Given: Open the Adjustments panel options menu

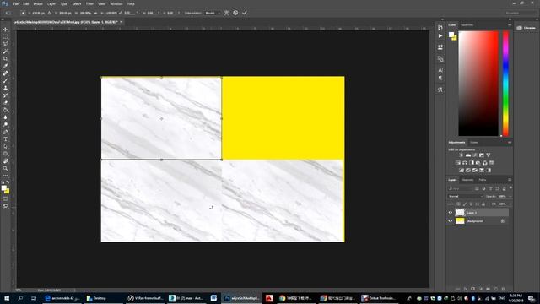Looking at the screenshot, I should pyautogui.click(x=510, y=143).
